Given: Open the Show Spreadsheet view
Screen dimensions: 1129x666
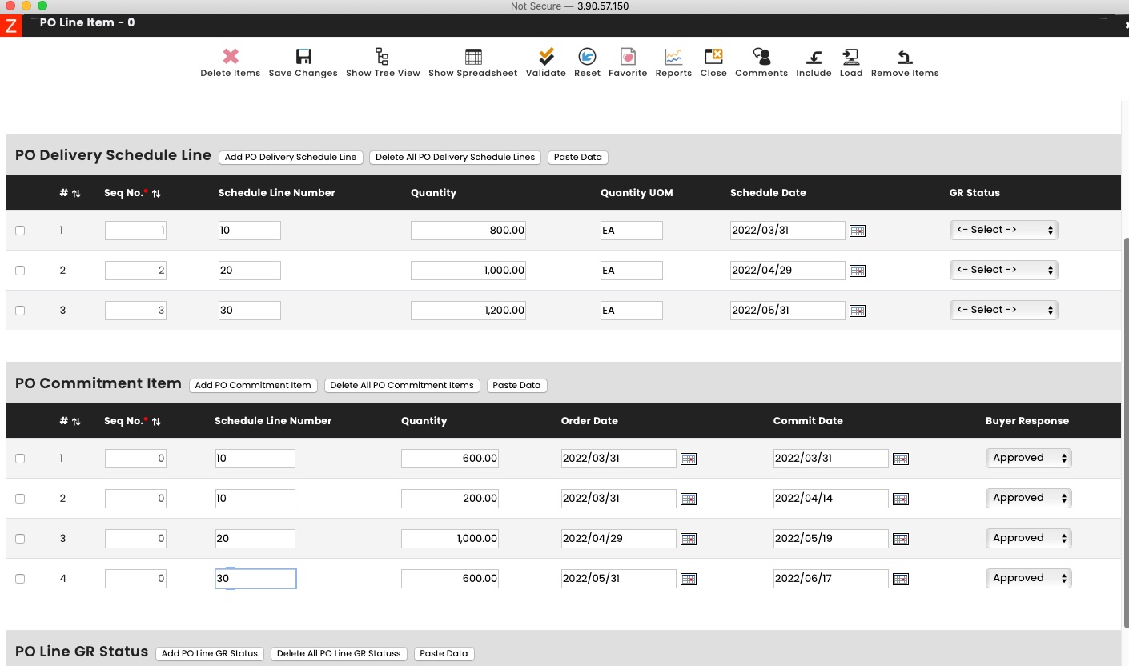Looking at the screenshot, I should 472,62.
